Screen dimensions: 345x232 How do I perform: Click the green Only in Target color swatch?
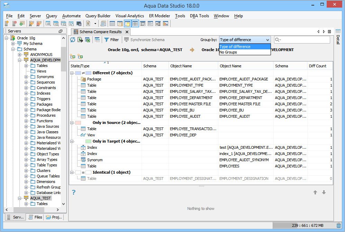click(88, 141)
